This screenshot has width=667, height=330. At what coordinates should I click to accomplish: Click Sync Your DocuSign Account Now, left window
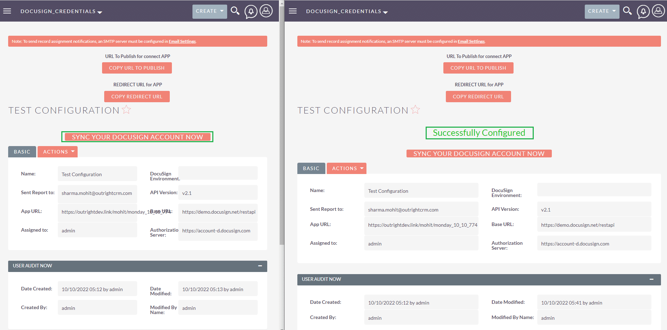(x=137, y=137)
